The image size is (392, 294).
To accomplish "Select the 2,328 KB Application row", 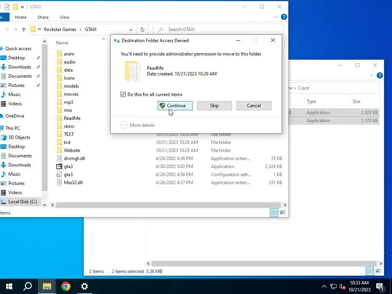I will pyautogui.click(x=334, y=113).
